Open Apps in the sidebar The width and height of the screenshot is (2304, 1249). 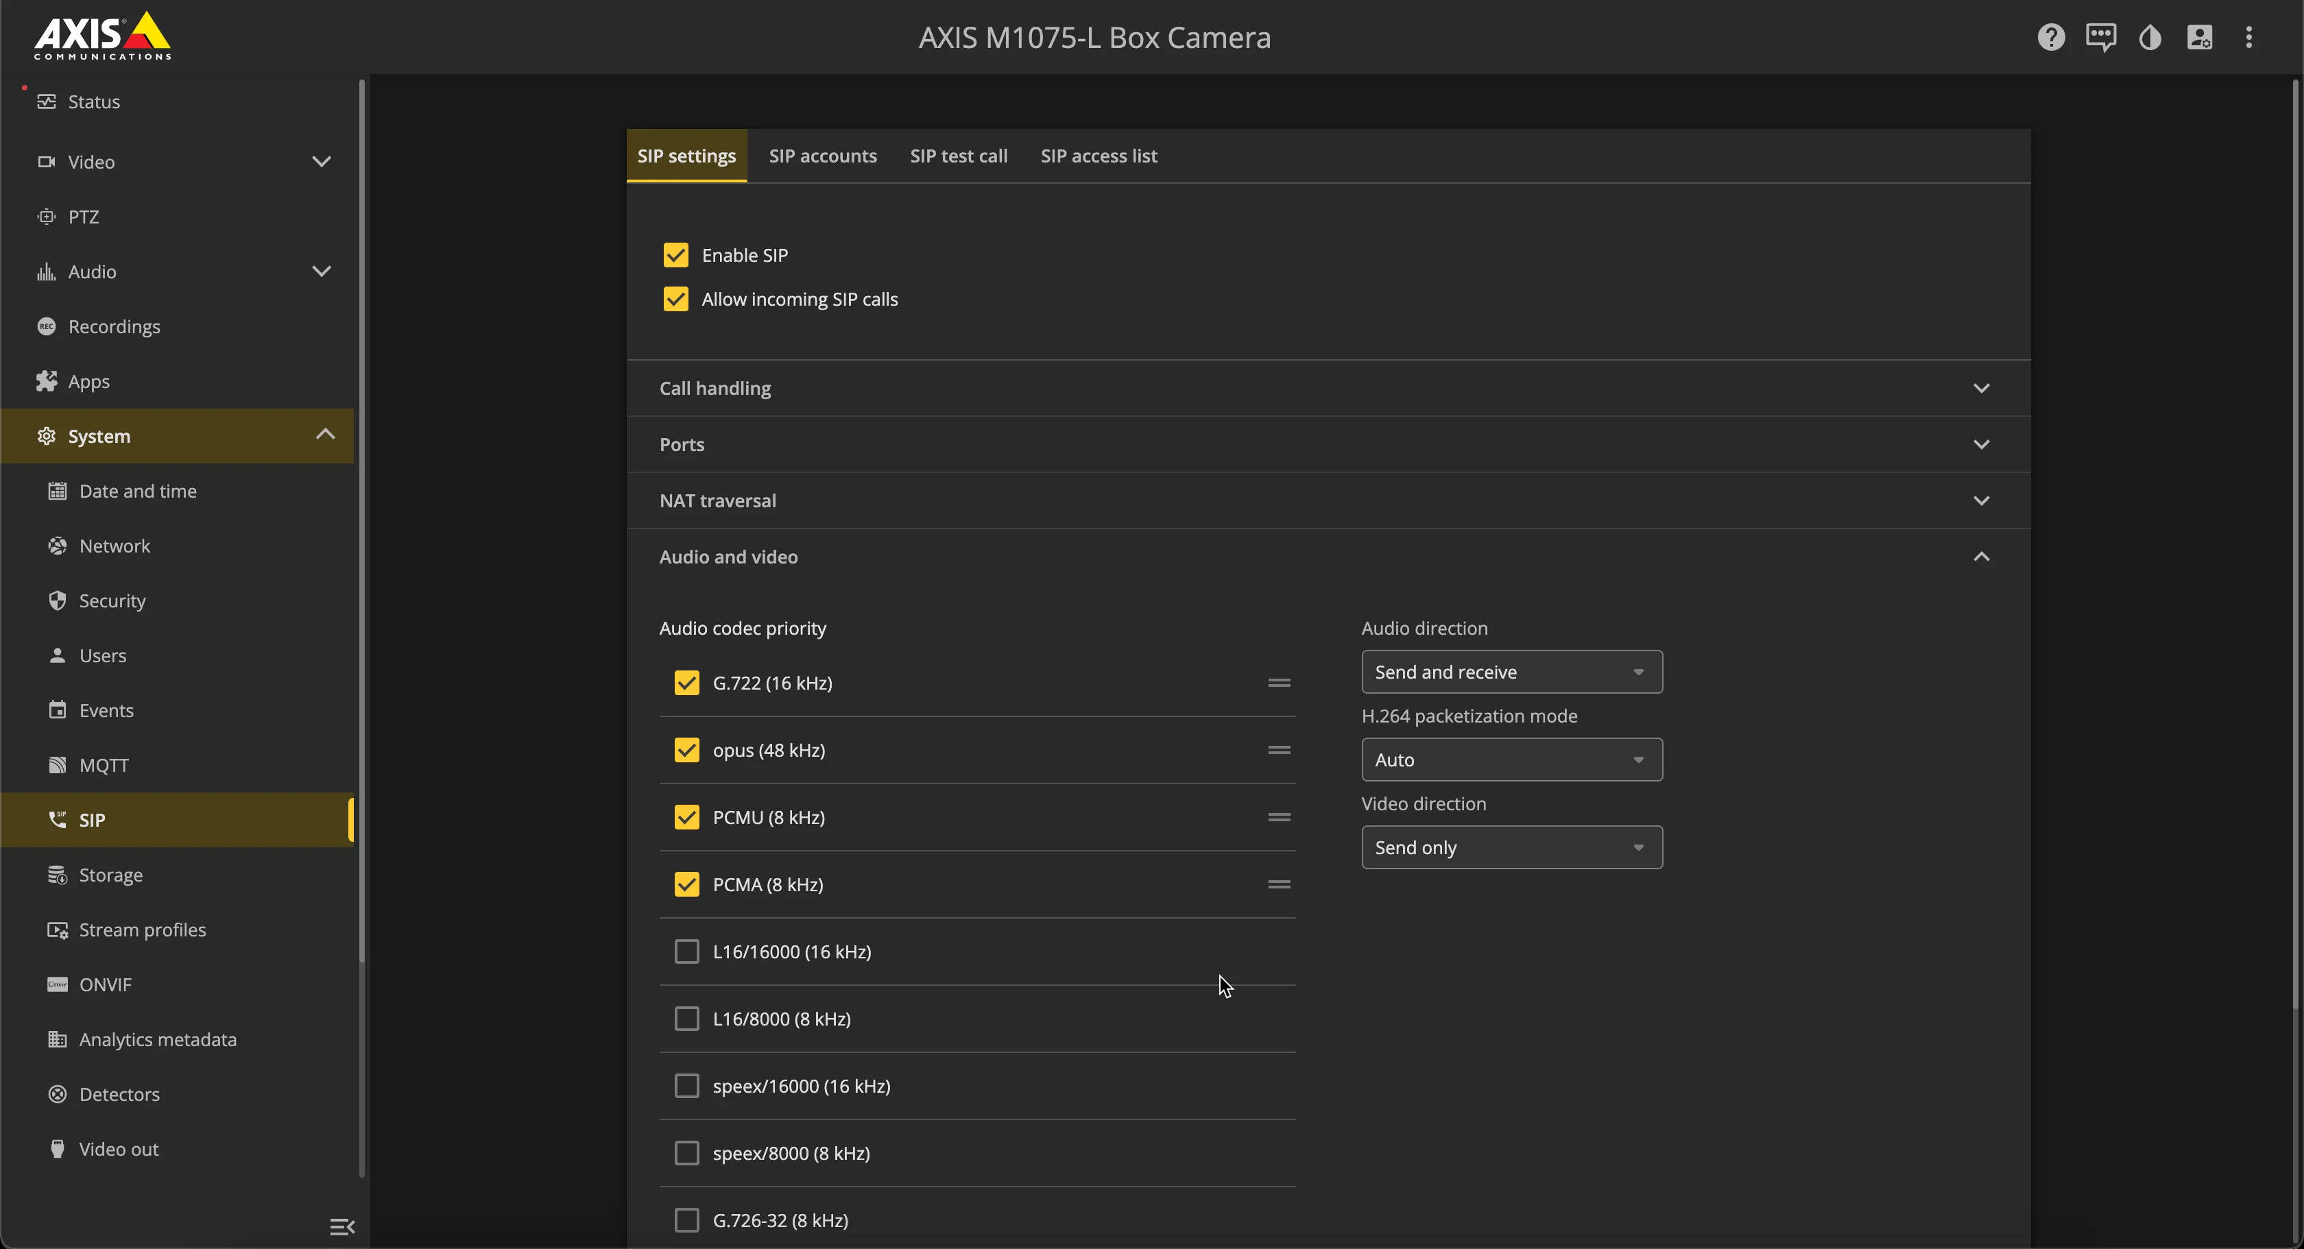177,382
